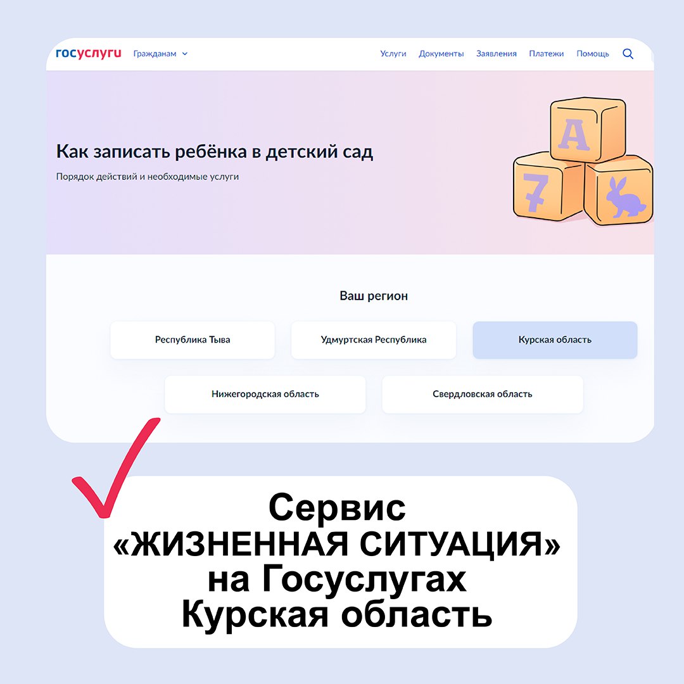The width and height of the screenshot is (684, 684).
Task: Click the red checkmark graphic
Action: tap(116, 467)
